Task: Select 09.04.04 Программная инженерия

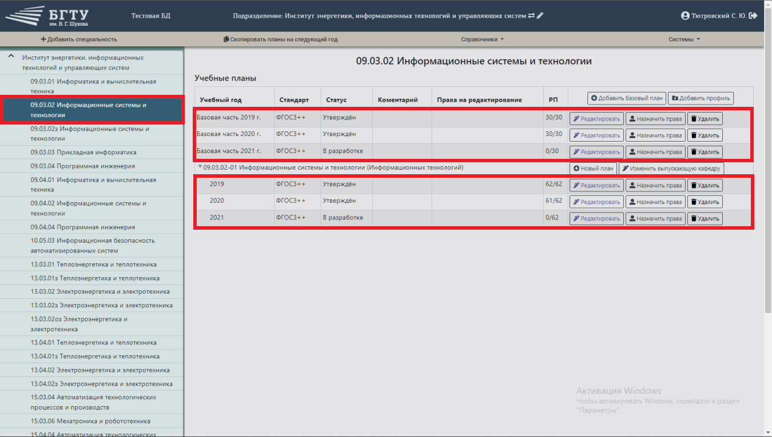Action: 91,227
